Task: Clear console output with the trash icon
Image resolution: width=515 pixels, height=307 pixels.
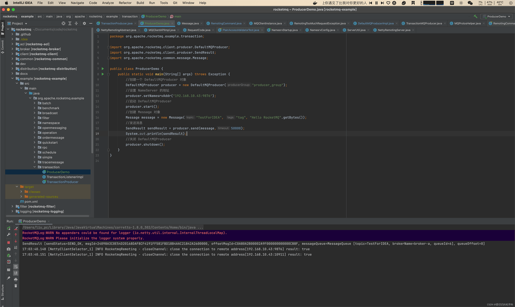Action: point(16,286)
